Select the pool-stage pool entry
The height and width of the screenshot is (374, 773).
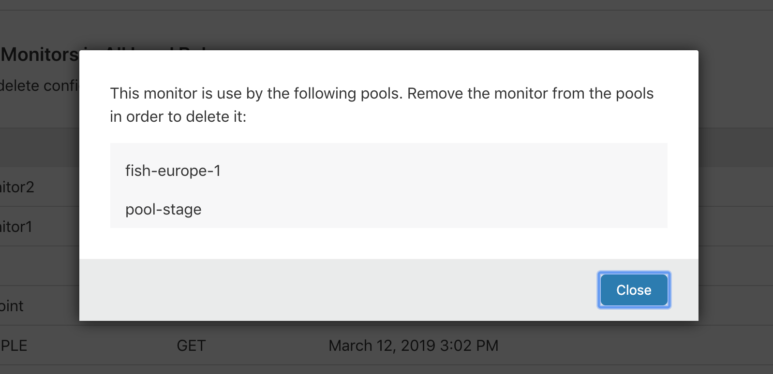[163, 209]
